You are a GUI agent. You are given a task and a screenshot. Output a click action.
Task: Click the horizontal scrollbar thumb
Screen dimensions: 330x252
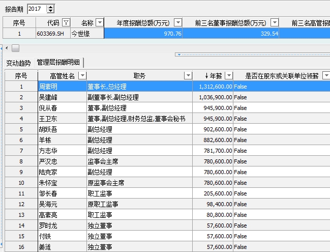point(15,48)
